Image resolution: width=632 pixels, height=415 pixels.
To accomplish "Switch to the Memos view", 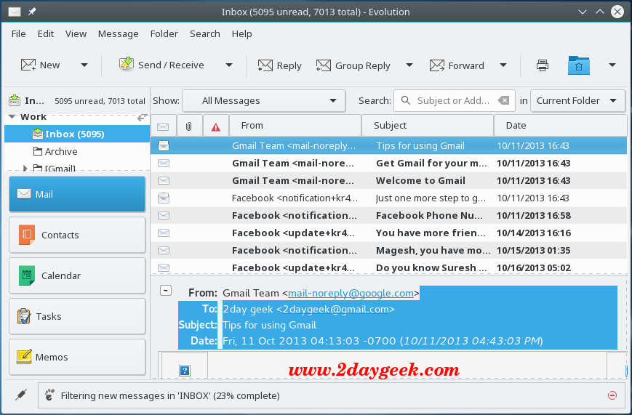I will pos(77,357).
